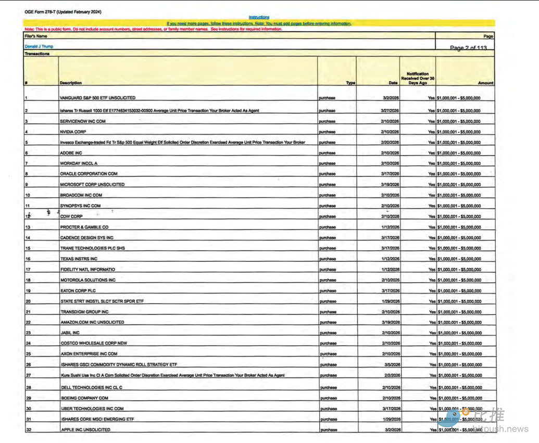The width and height of the screenshot is (539, 443).
Task: Click 'Yes' notification in Jabil Inc row
Action: tap(432, 333)
